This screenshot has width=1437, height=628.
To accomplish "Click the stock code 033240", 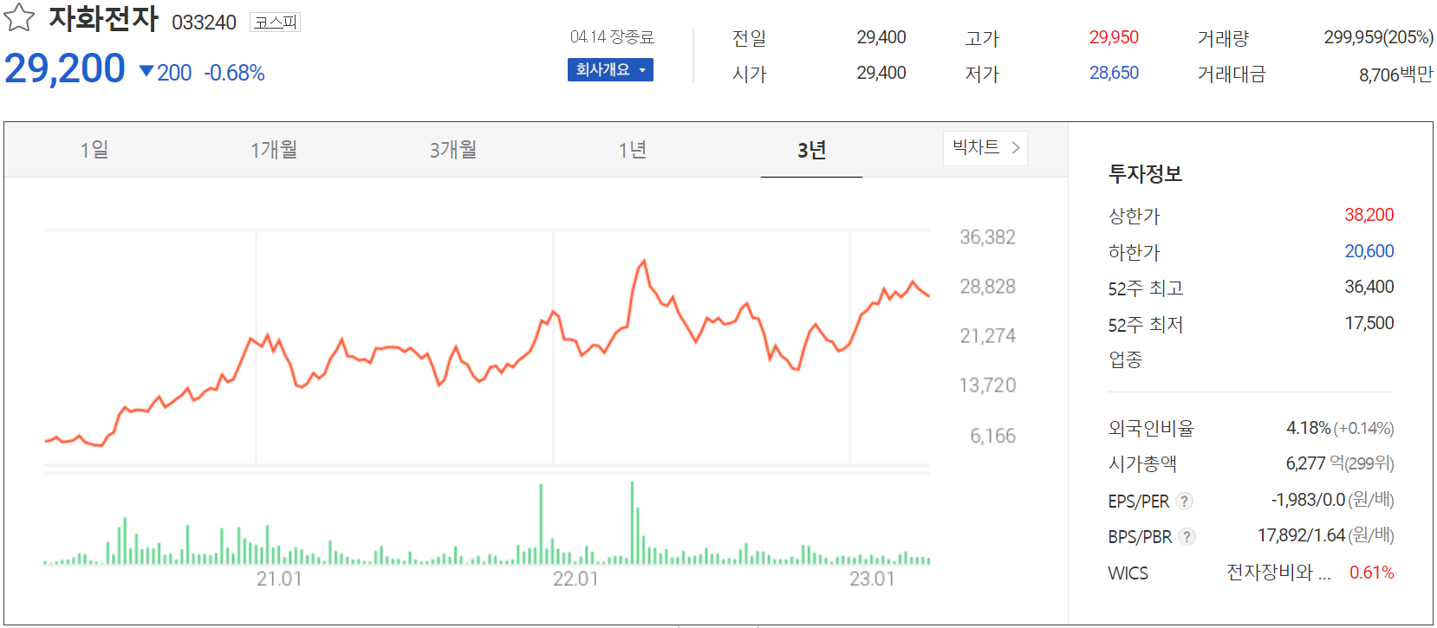I will coord(204,23).
